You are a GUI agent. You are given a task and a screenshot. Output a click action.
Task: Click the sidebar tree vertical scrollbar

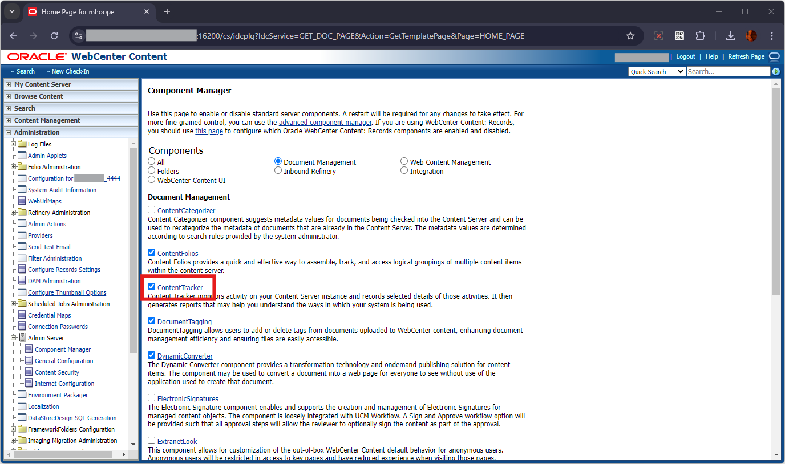click(133, 251)
